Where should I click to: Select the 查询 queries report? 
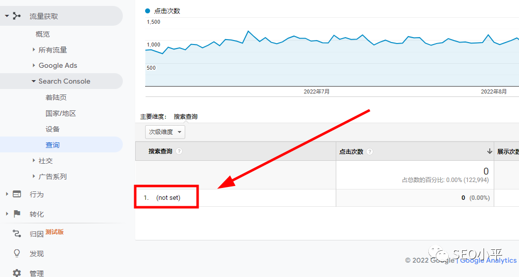[52, 145]
